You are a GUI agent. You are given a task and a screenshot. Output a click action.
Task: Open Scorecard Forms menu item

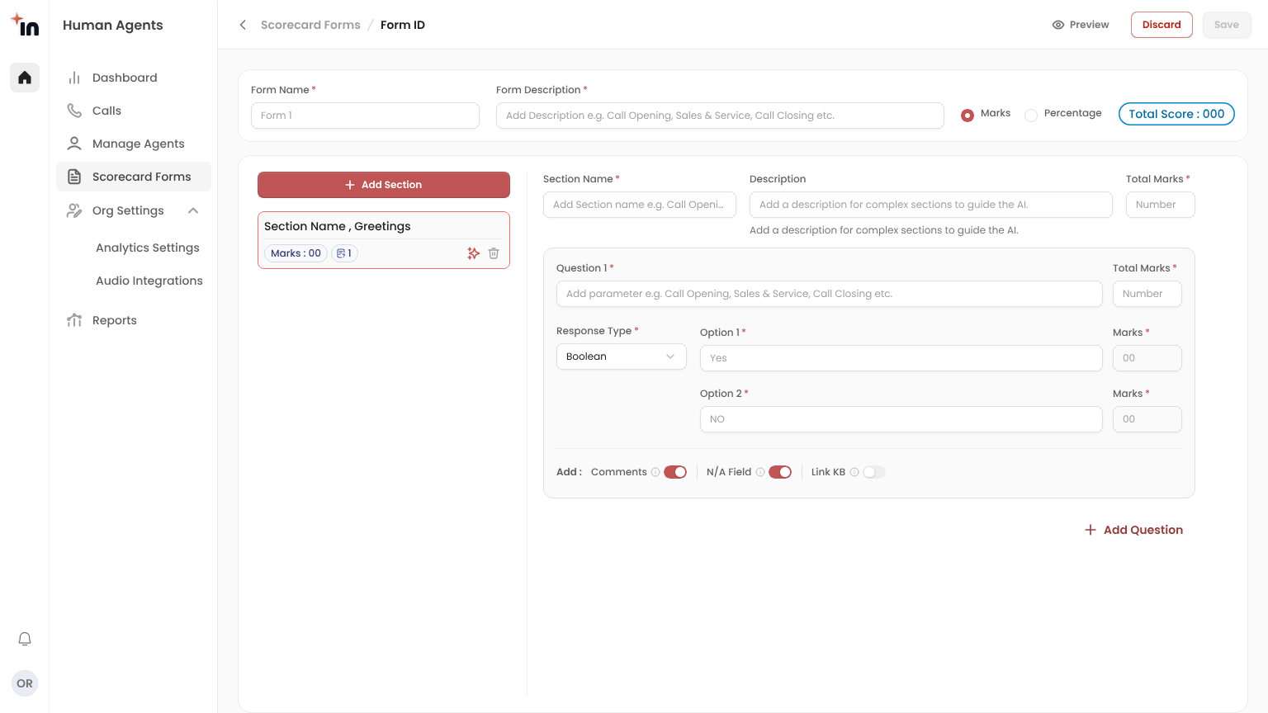tap(134, 177)
